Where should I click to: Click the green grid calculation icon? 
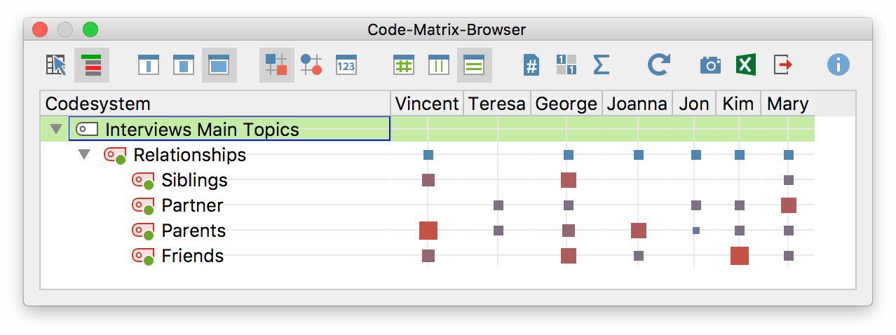click(x=403, y=65)
